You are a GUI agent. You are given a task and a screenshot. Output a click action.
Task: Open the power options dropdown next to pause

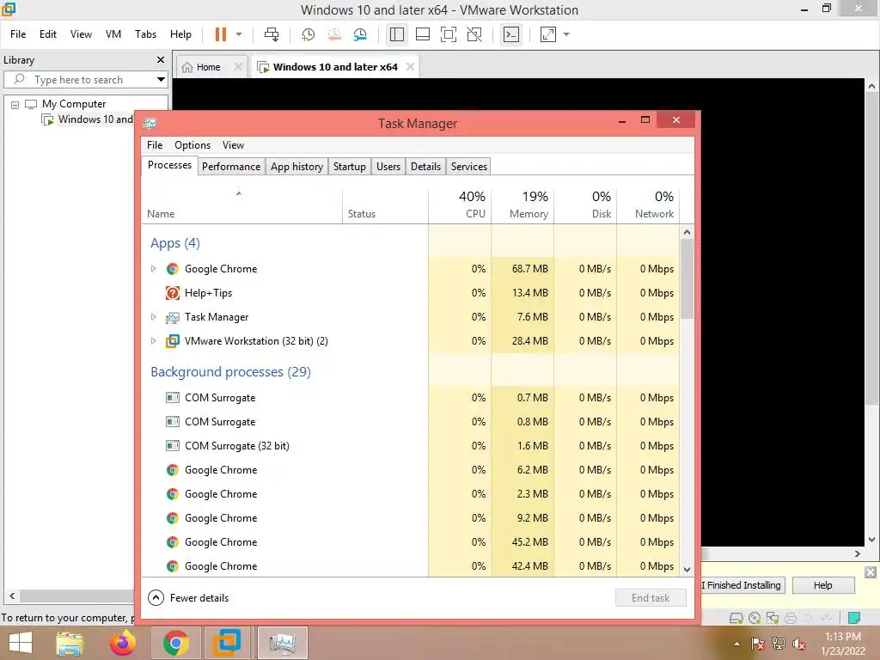[x=239, y=34]
